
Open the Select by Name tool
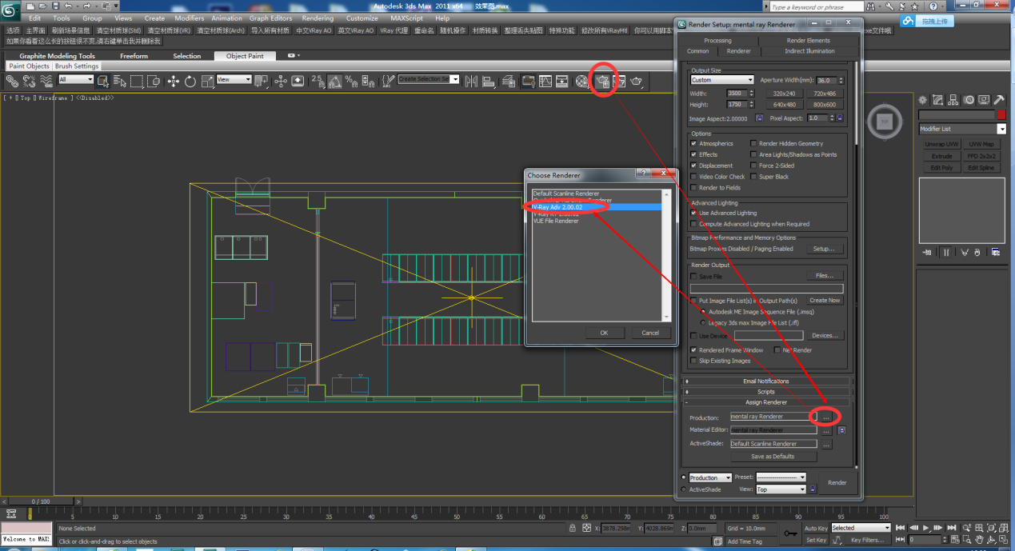[x=120, y=81]
